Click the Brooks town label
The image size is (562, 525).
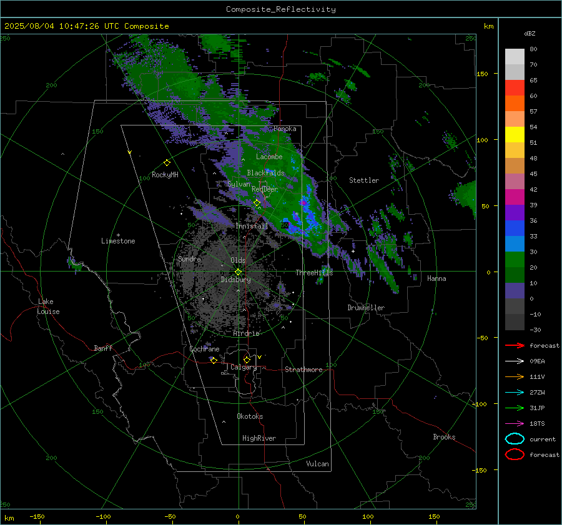(444, 437)
